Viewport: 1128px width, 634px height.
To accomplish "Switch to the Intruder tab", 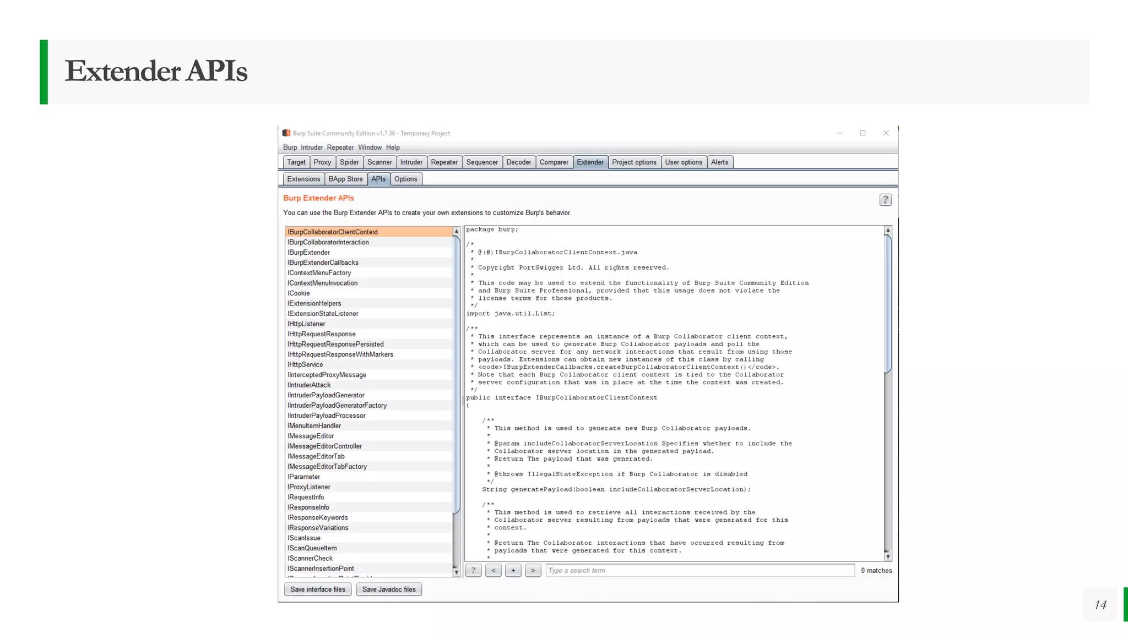I will point(411,162).
